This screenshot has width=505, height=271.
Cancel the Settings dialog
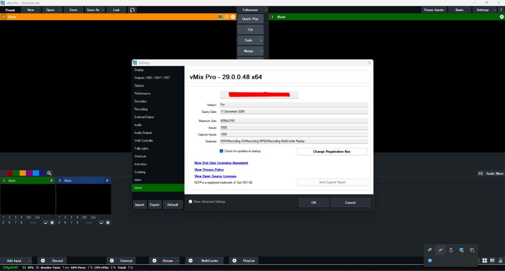click(350, 203)
